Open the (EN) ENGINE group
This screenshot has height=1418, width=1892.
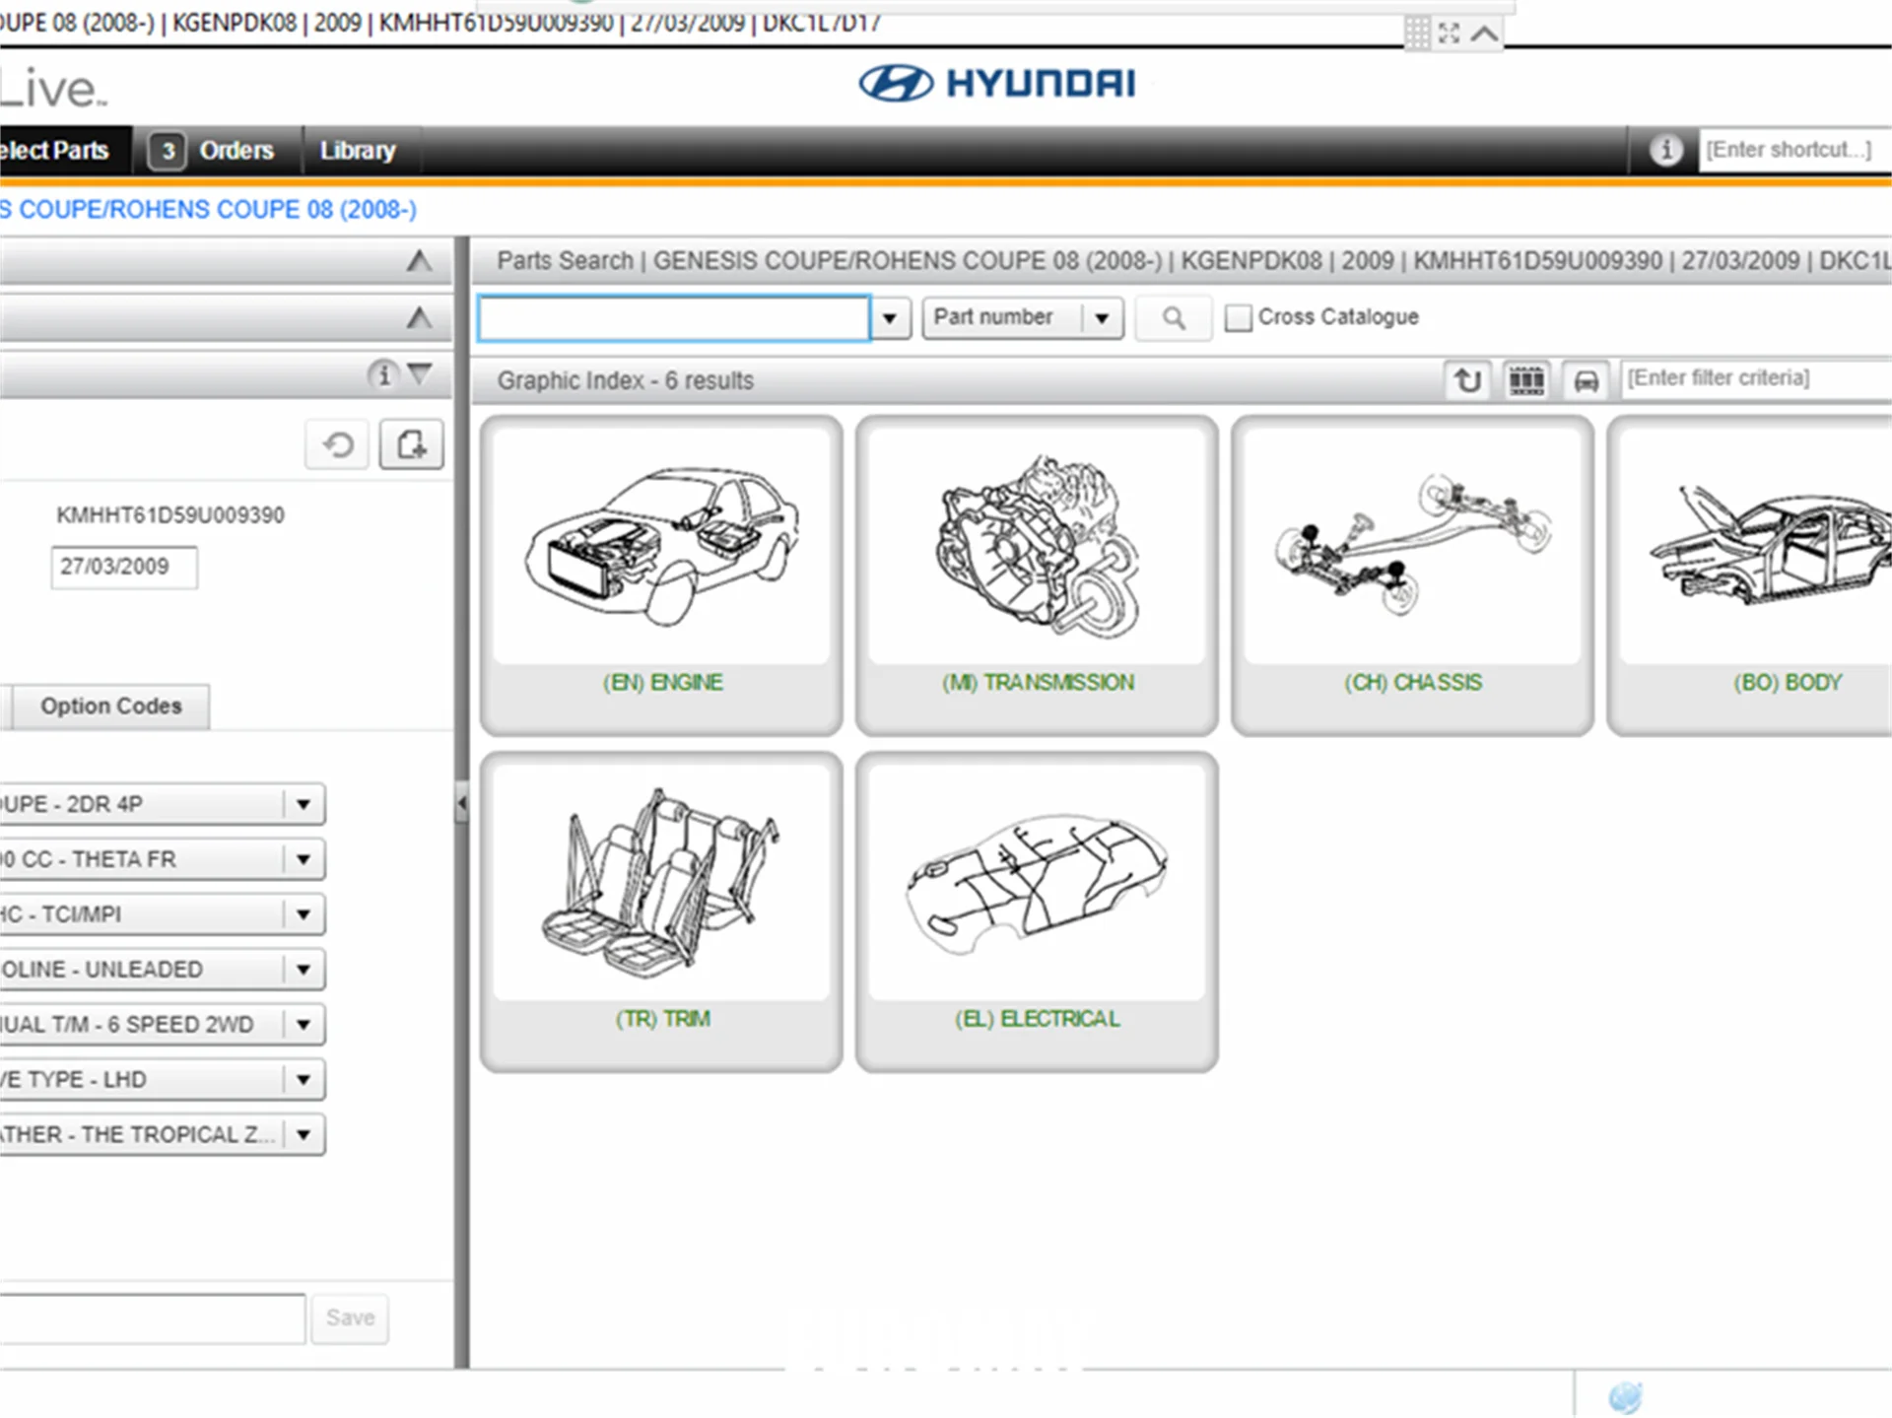661,575
